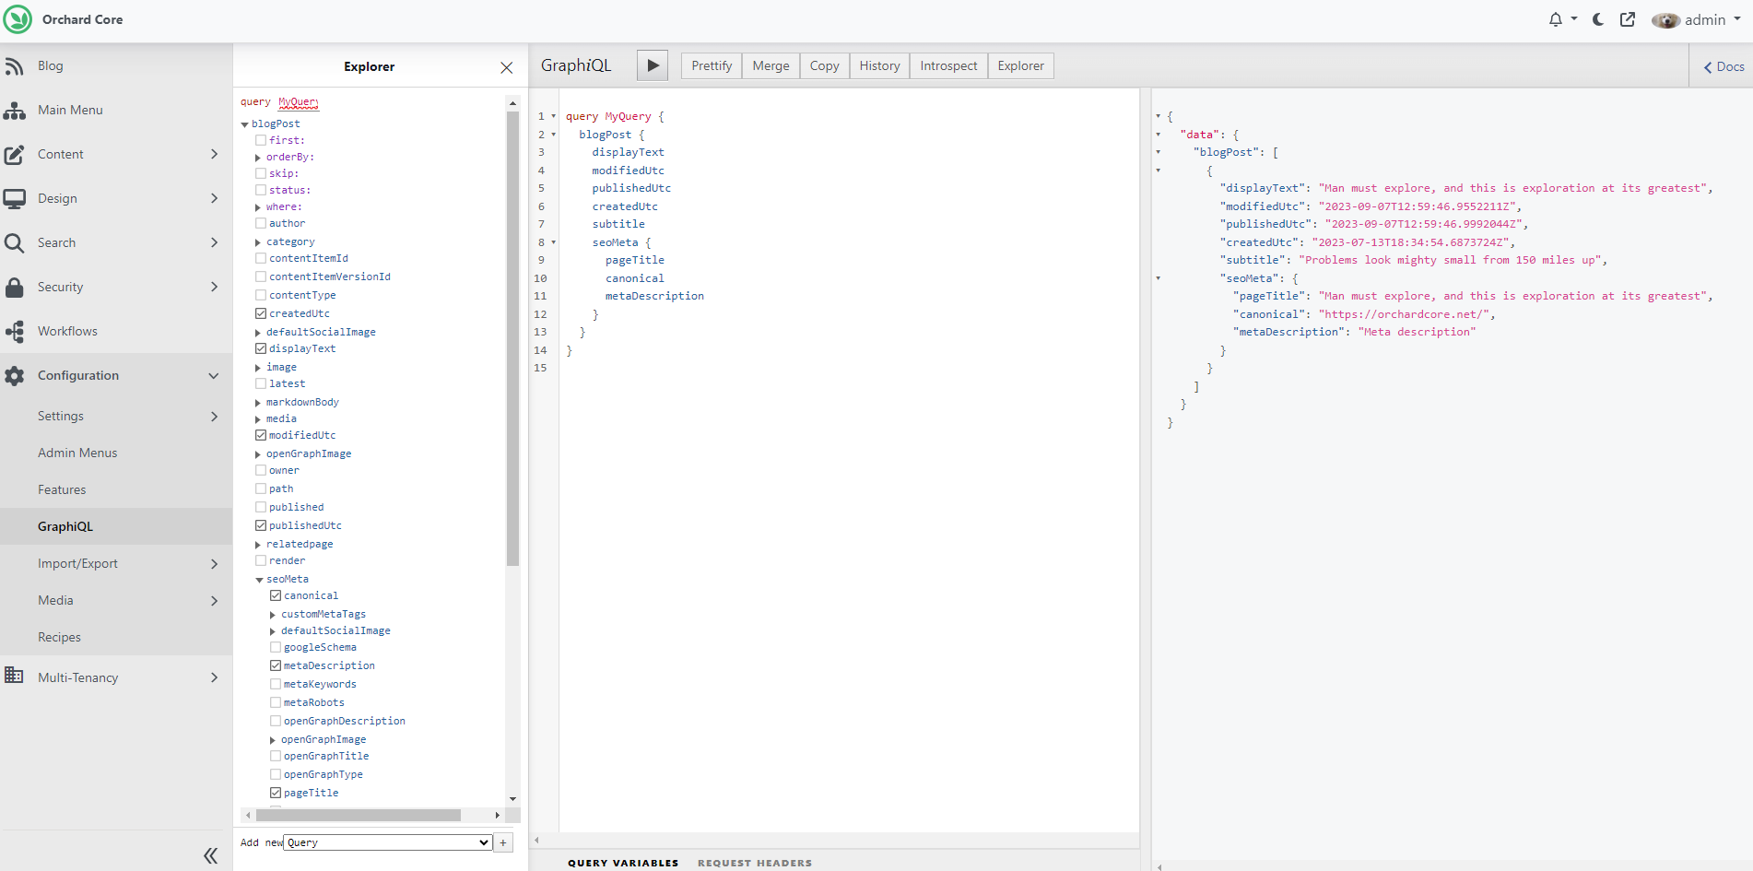The image size is (1753, 871).
Task: Open the admin user avatar menu
Action: click(1665, 20)
